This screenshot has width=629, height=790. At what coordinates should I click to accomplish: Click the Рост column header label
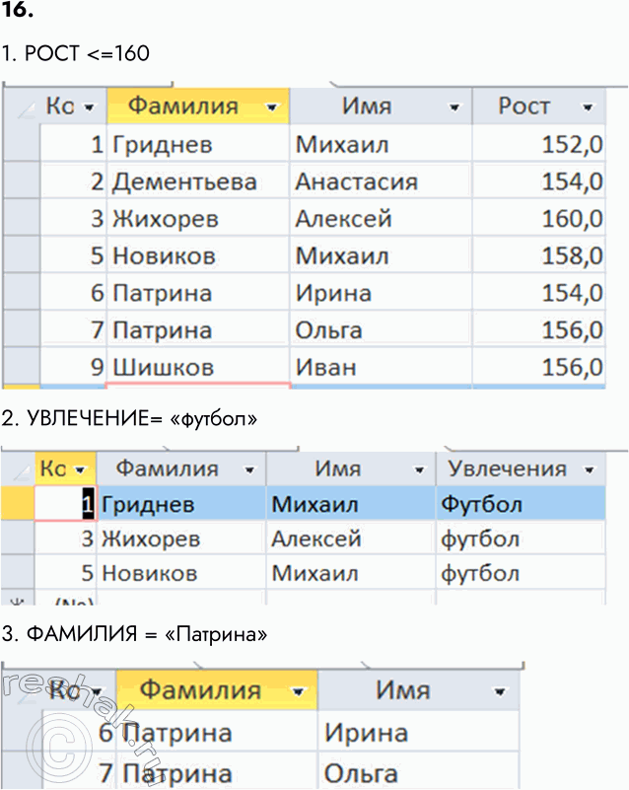[524, 107]
